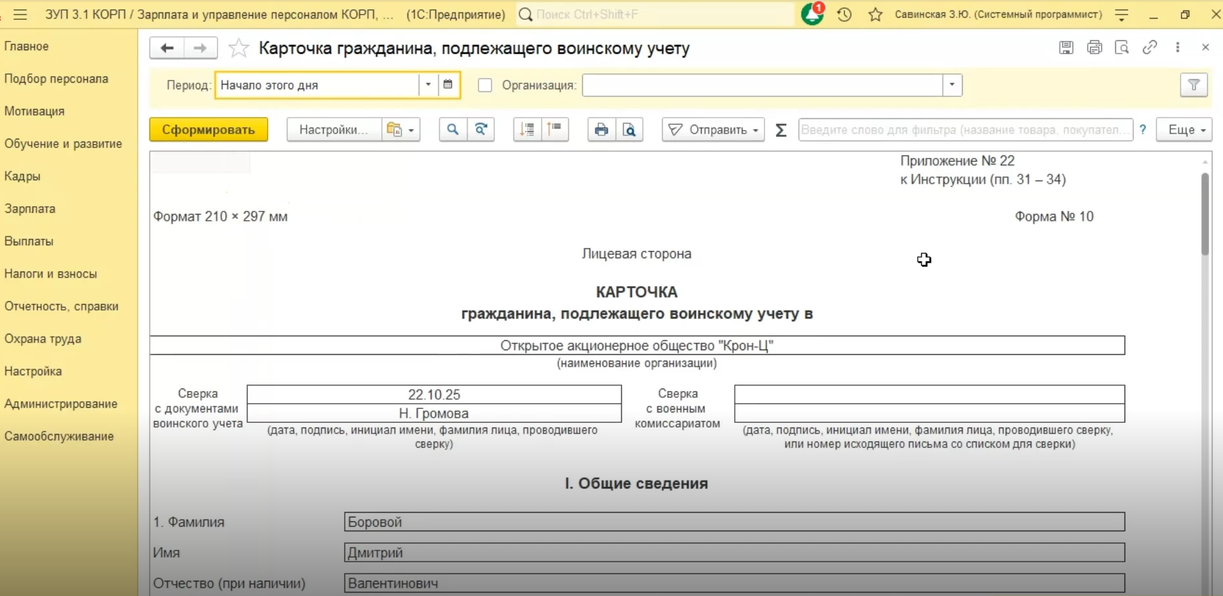Open the notifications bell icon
The image size is (1223, 596).
click(x=811, y=15)
